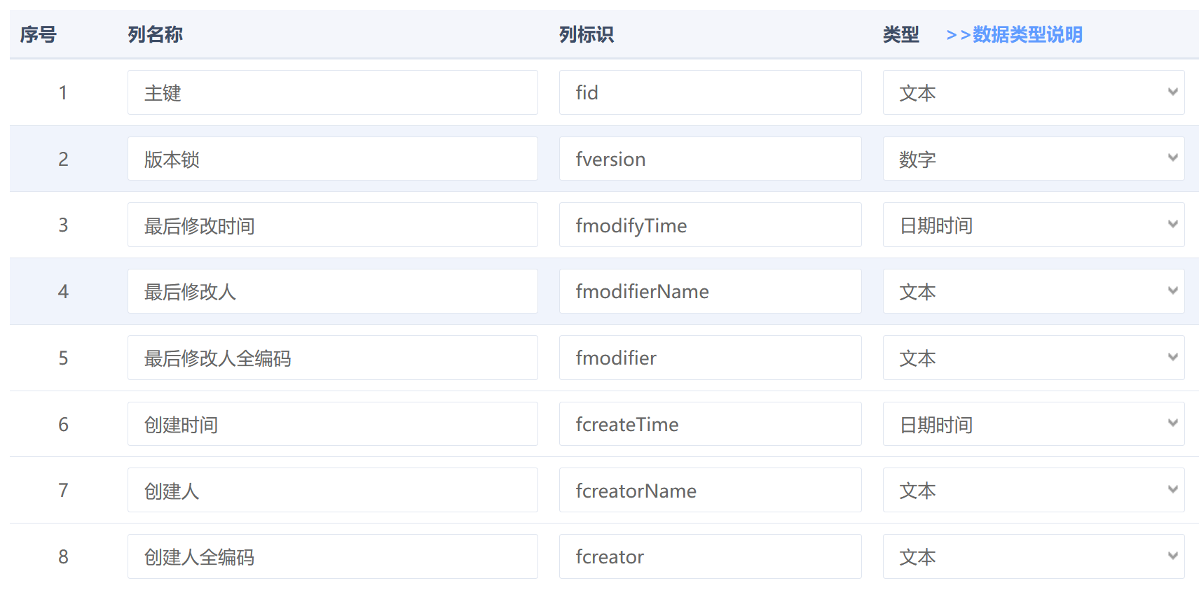Click the 最后修改人全编码 name field
1199x597 pixels.
[x=333, y=358]
